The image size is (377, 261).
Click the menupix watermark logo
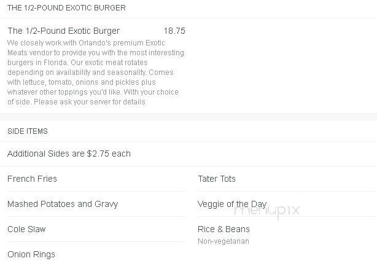tap(267, 211)
